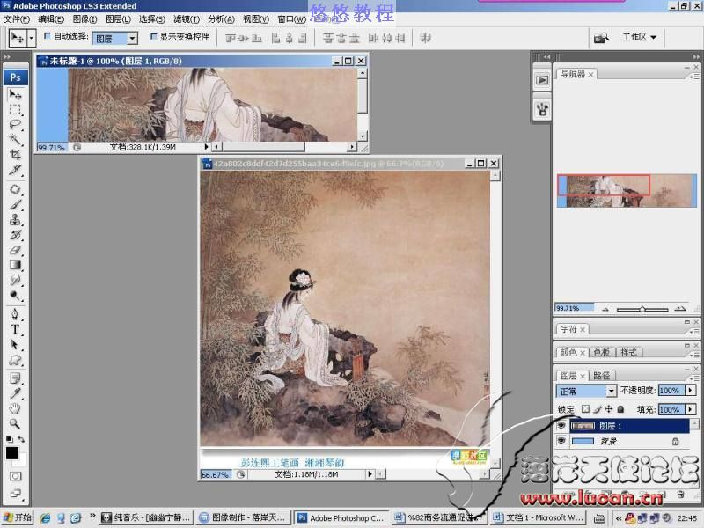Select the Crop tool
Viewport: 704px width, 528px height.
click(15, 155)
